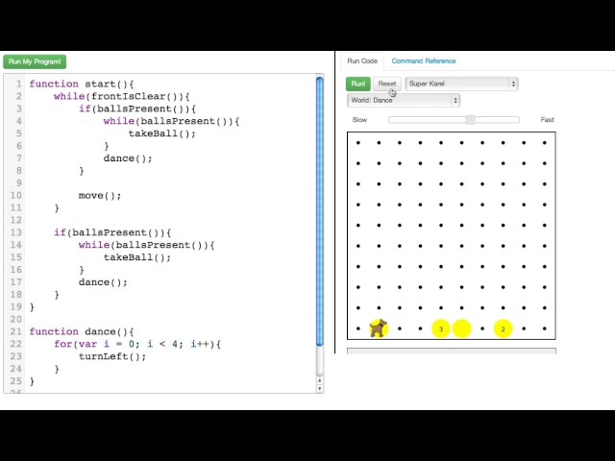Viewport: 615px width, 461px height.
Task: Click the editor scrollbar down arrow
Action: tap(319, 388)
